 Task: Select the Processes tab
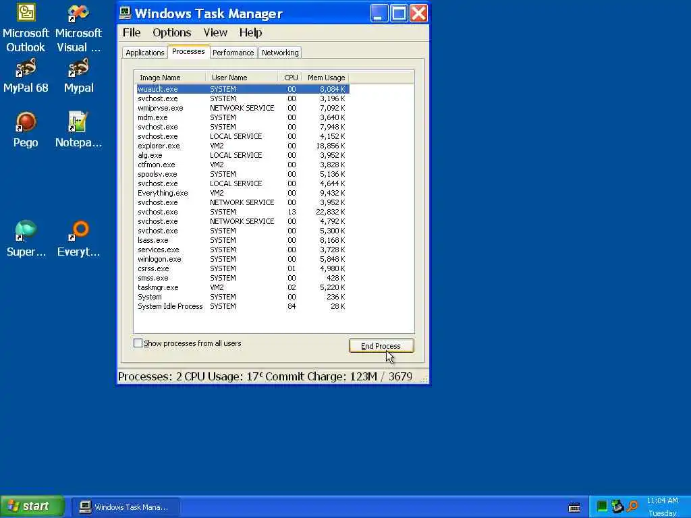(x=188, y=51)
